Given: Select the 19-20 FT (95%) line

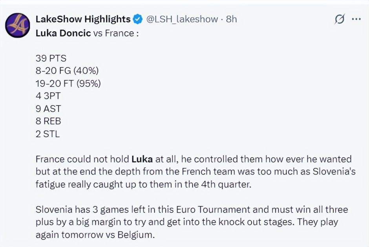Looking at the screenshot, I should [x=68, y=84].
